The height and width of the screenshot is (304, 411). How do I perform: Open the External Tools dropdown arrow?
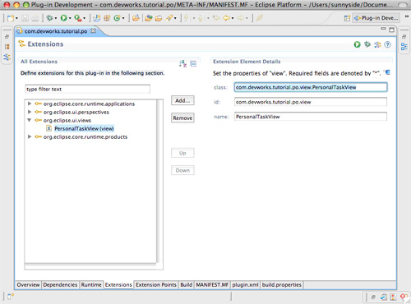84,18
